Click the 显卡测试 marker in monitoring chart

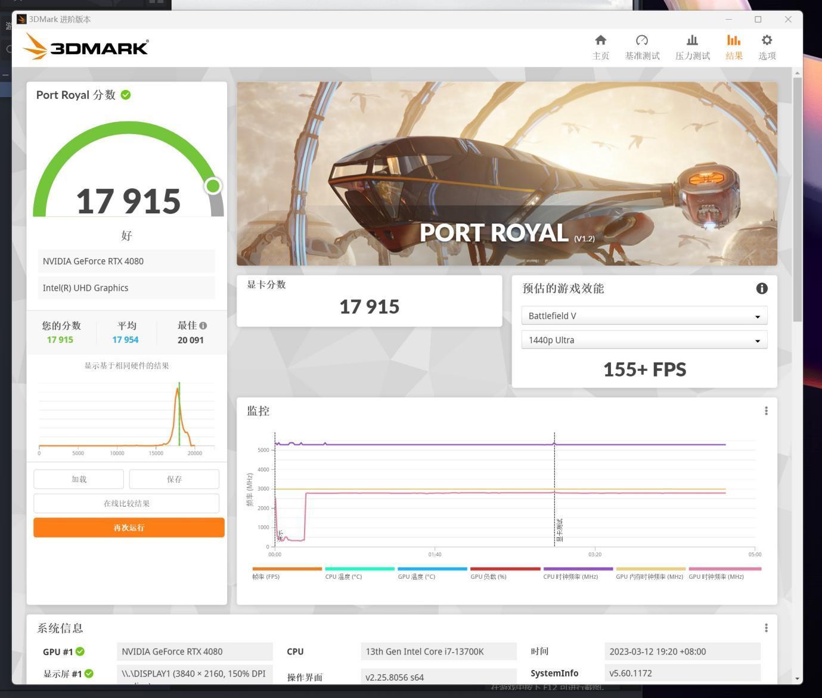559,529
